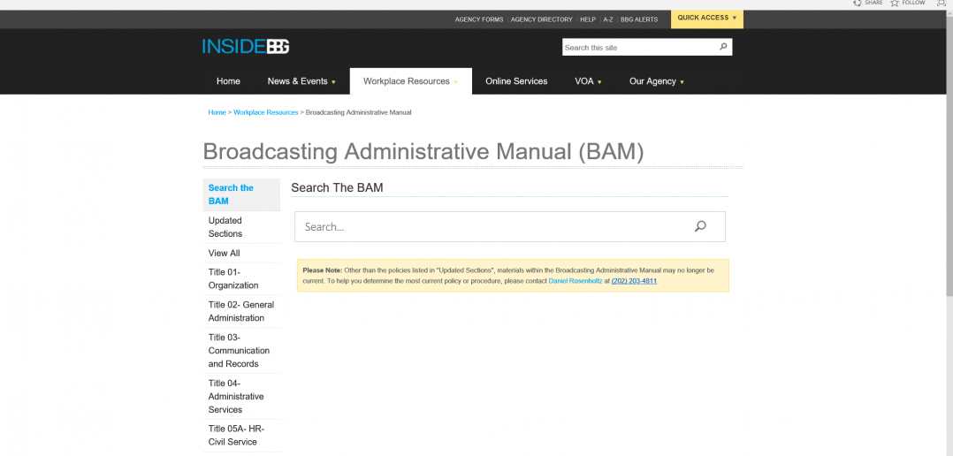Viewport: 953px width, 456px height.
Task: Click the Broadcasting Administrative Manual (BAM) heading
Action: 423,151
